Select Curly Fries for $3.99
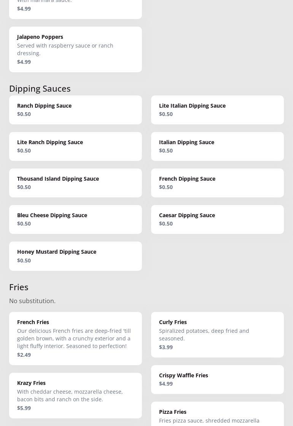 (217, 334)
